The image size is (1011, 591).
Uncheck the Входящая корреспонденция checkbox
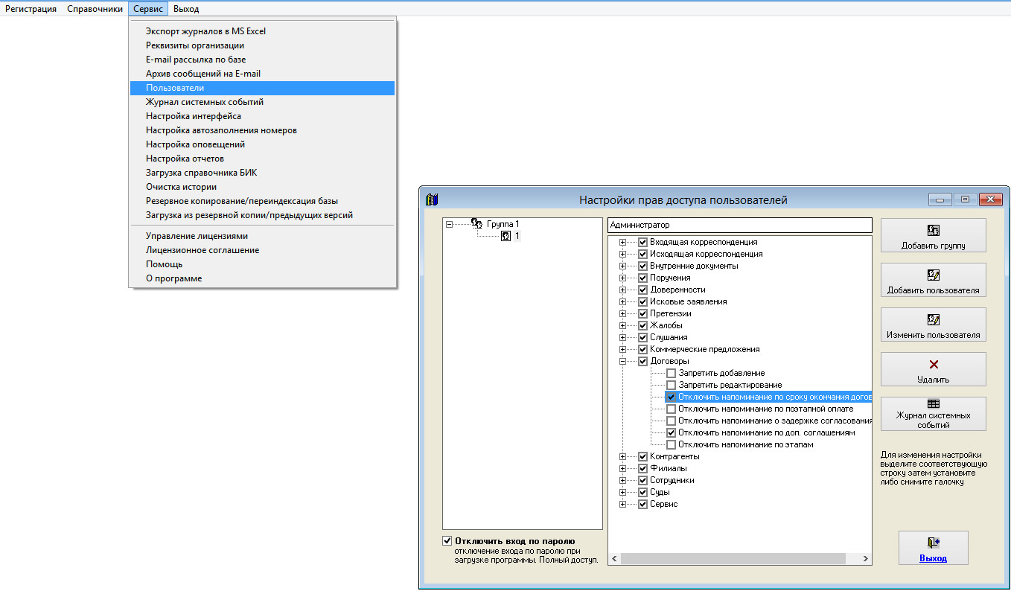643,242
